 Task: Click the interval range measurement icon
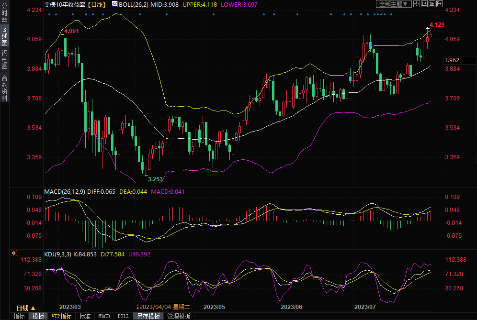[425, 4]
